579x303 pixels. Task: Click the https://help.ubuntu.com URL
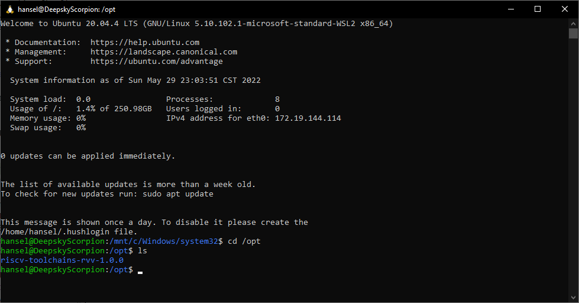coord(145,43)
